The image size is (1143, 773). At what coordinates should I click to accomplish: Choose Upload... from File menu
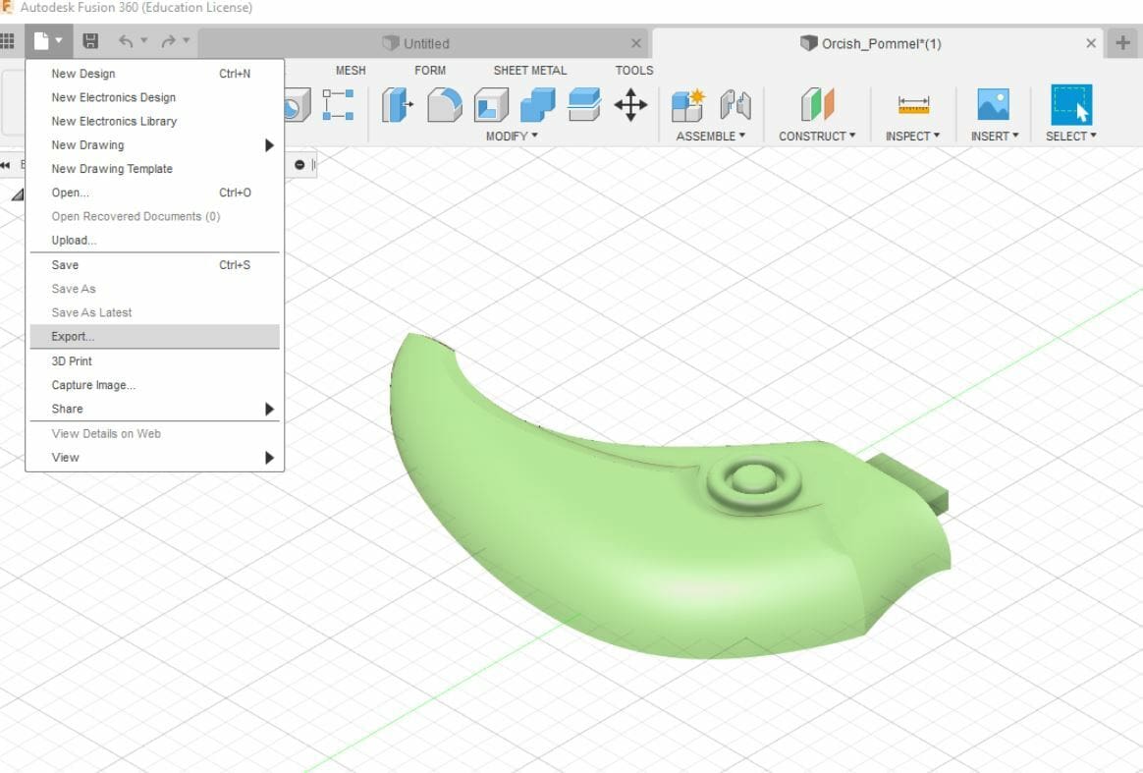click(154, 240)
